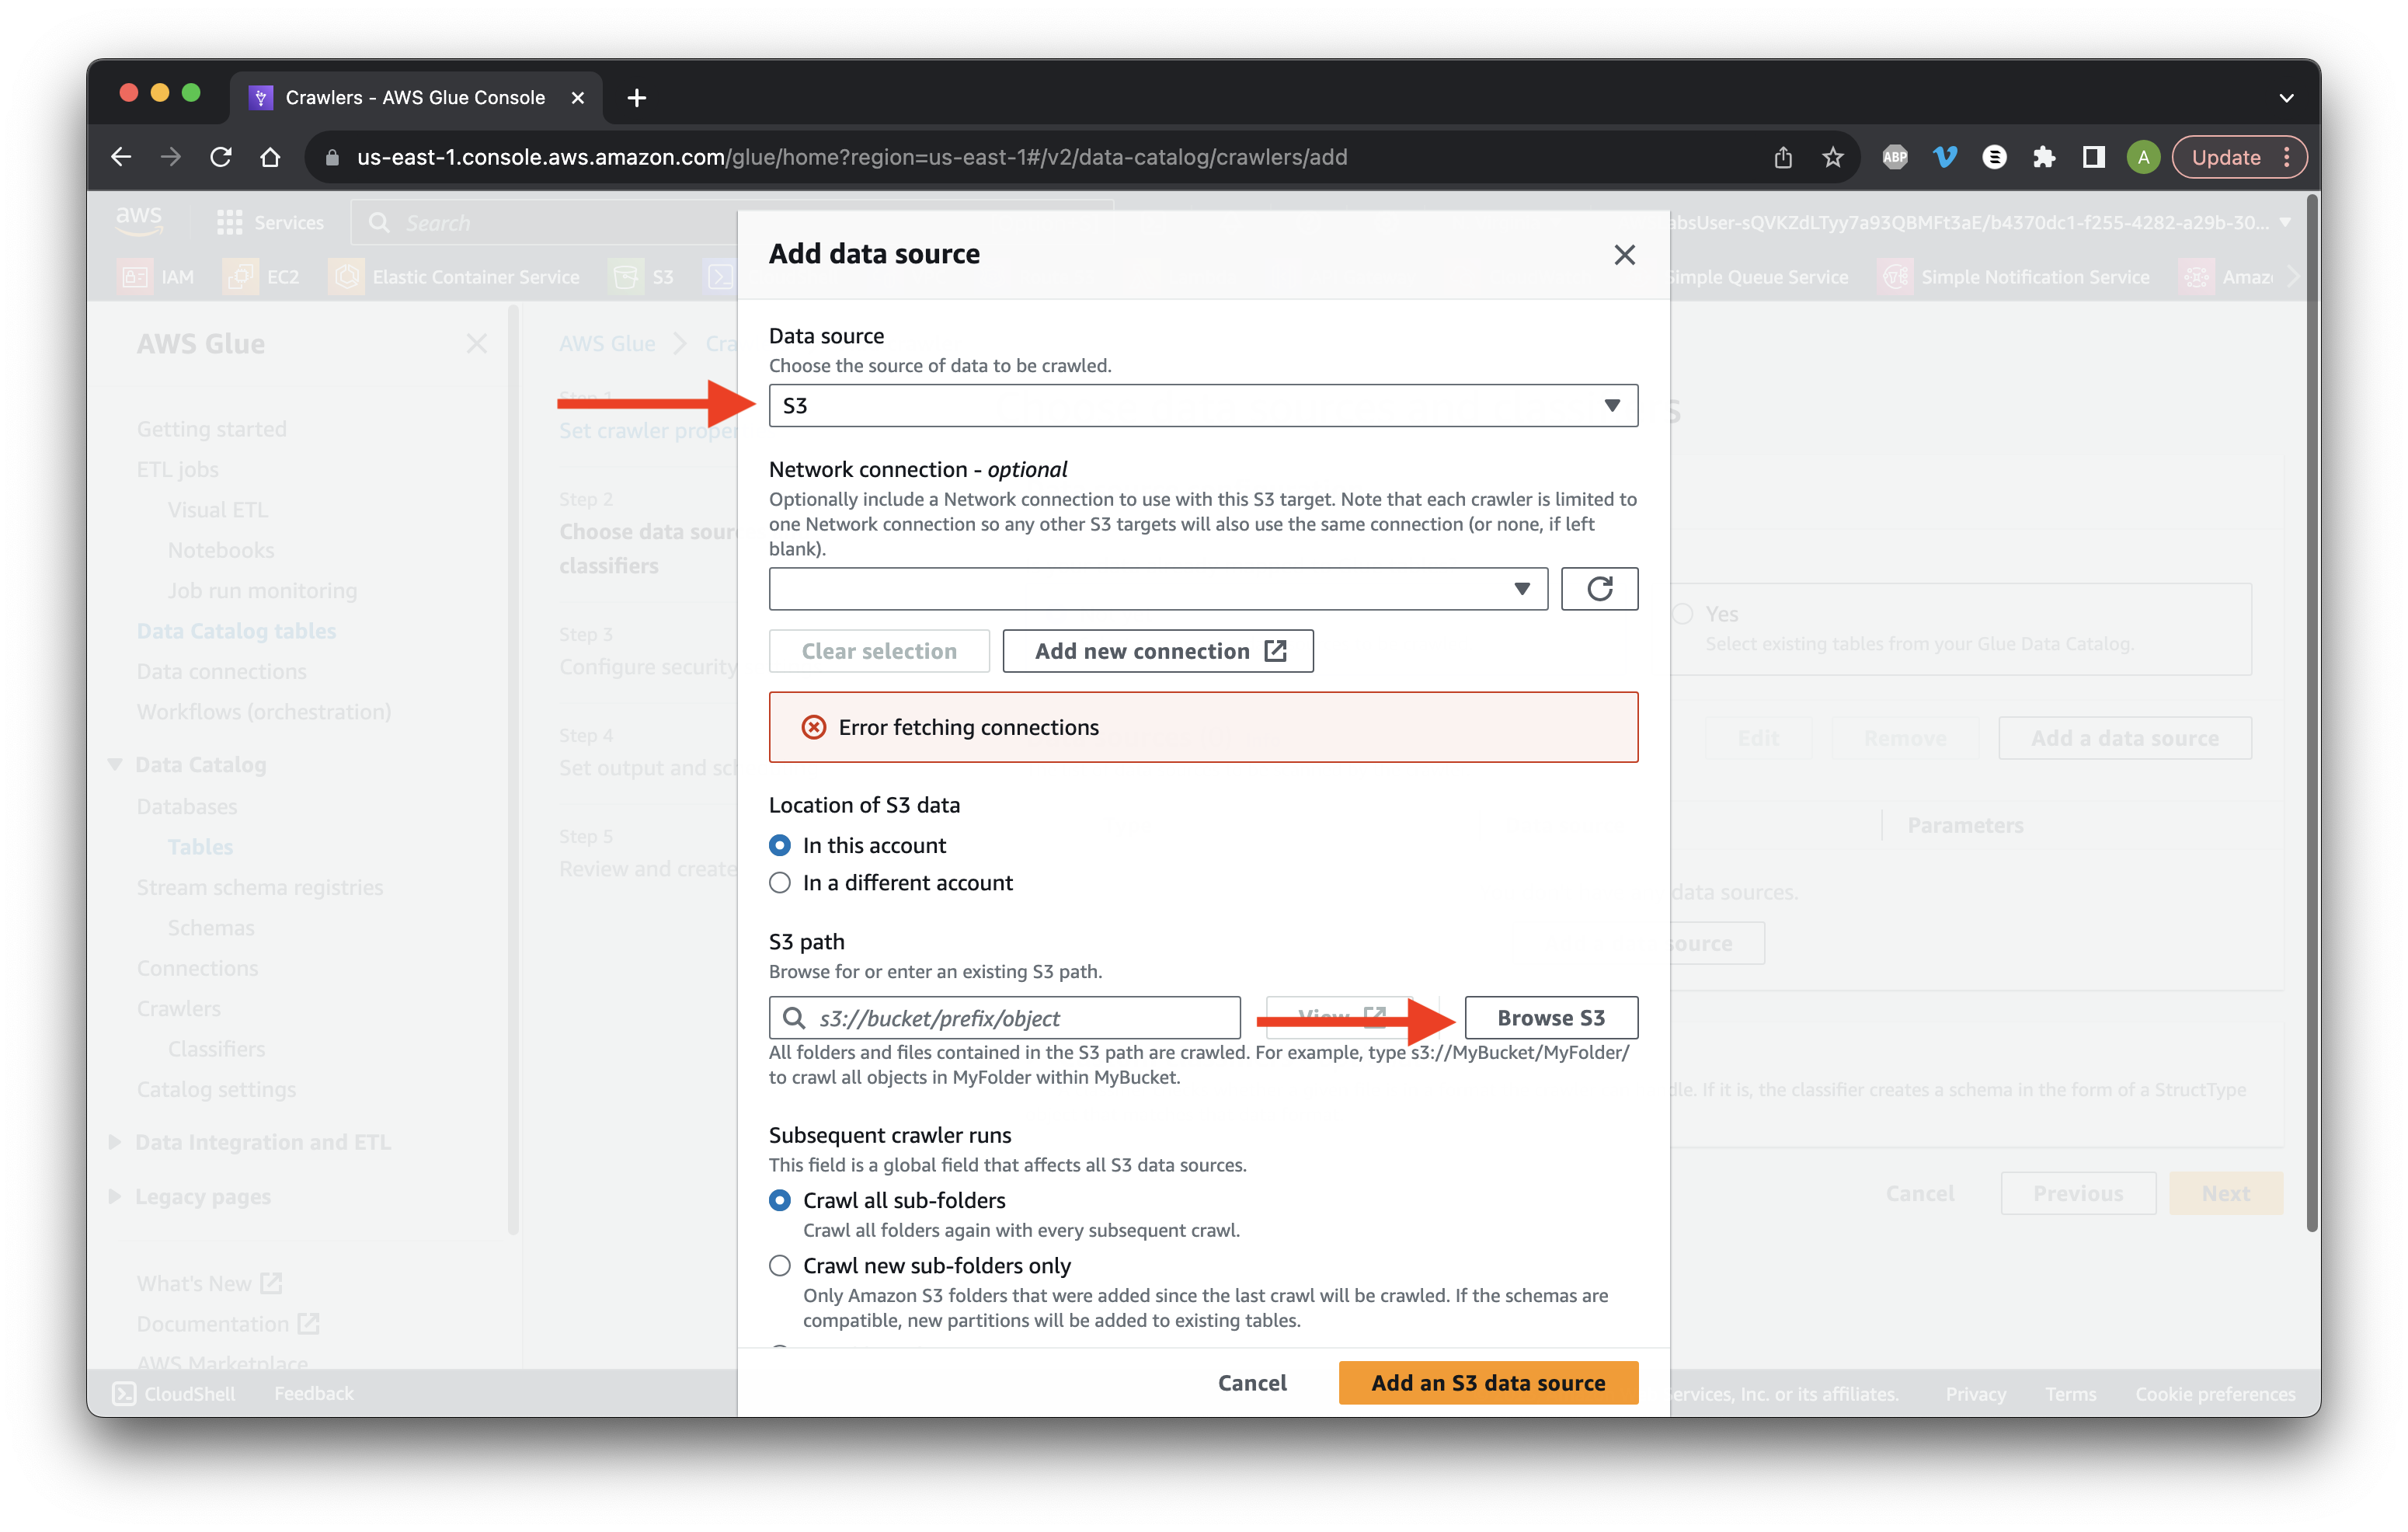Expand the tab search chevron
2408x1532 pixels.
[2286, 97]
